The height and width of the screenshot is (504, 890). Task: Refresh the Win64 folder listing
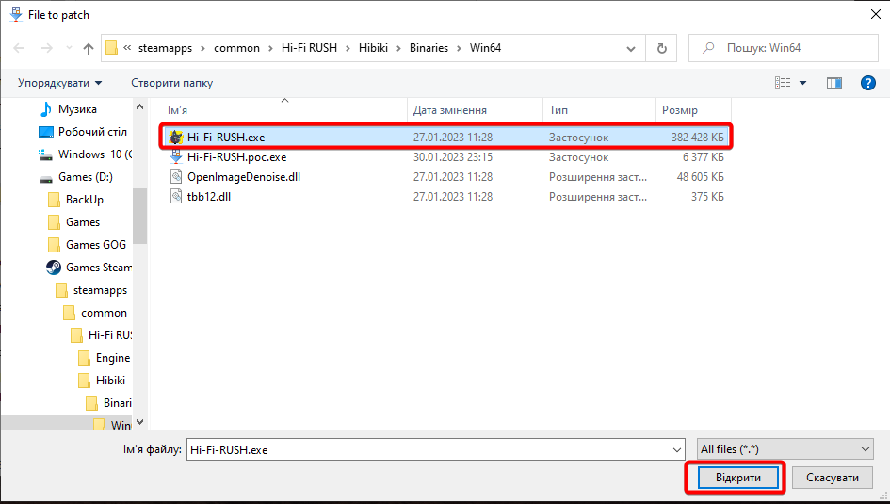tap(661, 48)
